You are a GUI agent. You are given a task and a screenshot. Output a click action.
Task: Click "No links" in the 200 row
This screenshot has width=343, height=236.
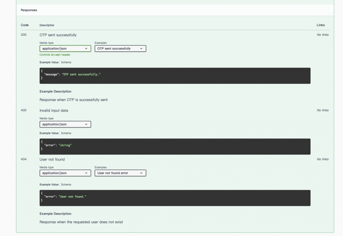tap(323, 35)
